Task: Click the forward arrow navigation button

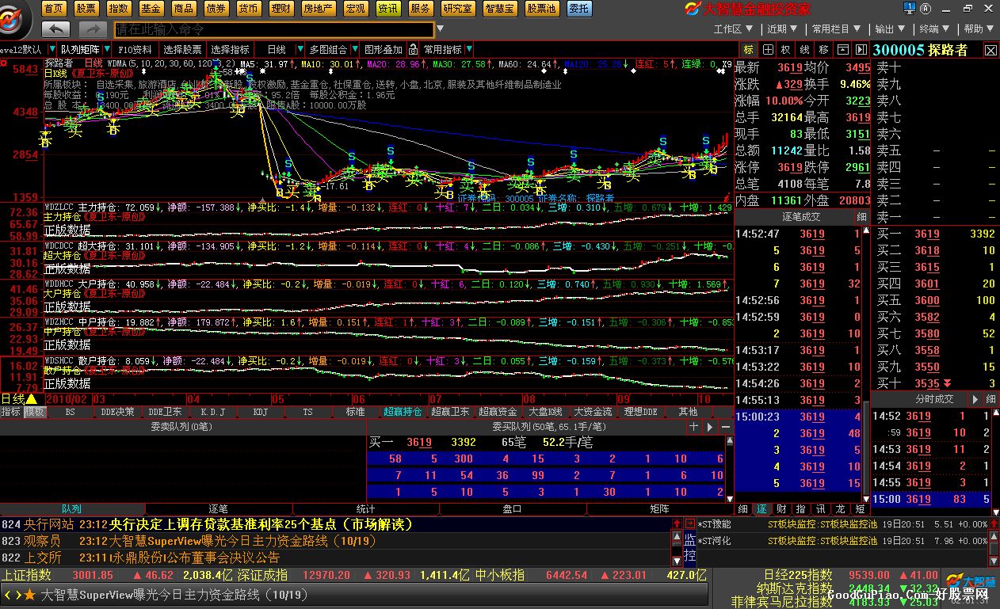Action: (92, 29)
